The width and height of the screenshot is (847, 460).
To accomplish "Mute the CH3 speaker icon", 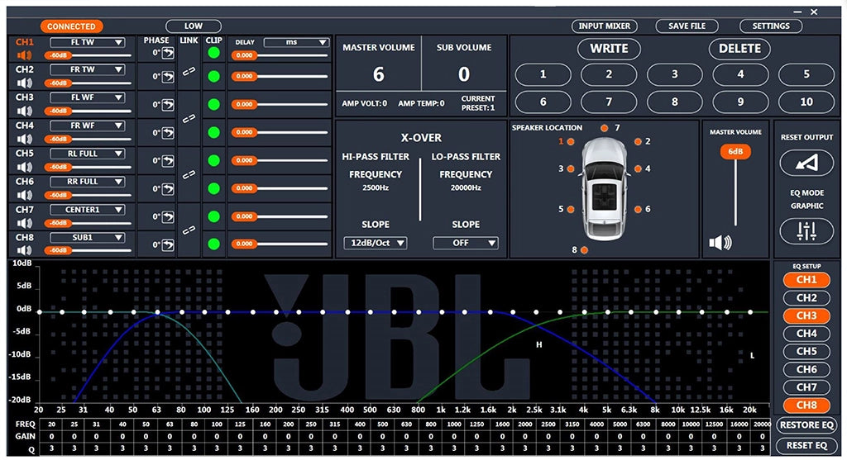I will (25, 111).
